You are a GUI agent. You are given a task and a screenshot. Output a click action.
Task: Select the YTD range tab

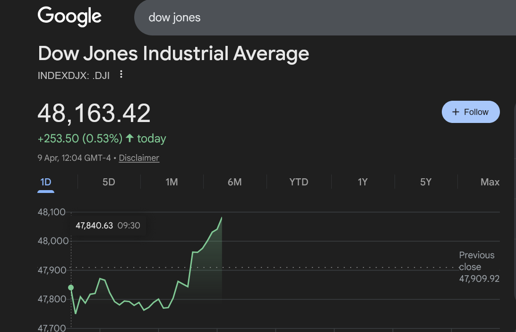pyautogui.click(x=299, y=182)
